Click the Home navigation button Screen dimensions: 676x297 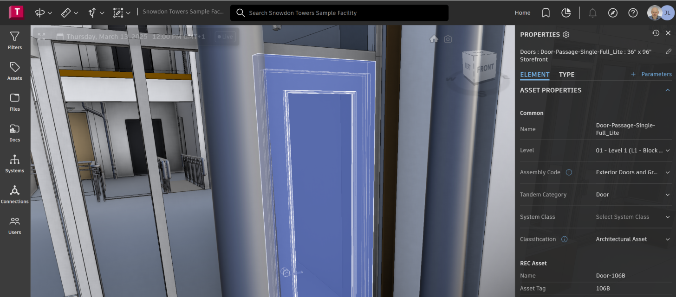point(522,13)
